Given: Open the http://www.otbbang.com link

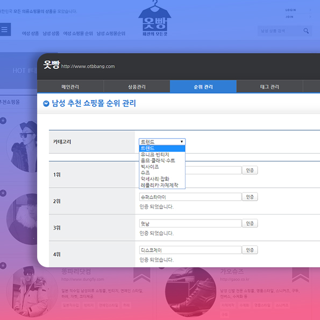Looking at the screenshot, I should (x=88, y=66).
